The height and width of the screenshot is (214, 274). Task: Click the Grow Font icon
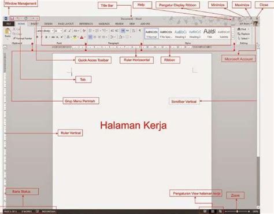pos(65,31)
